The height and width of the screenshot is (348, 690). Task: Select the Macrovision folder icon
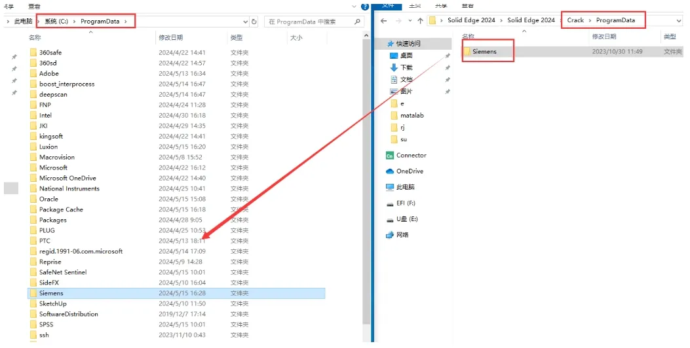[33, 157]
